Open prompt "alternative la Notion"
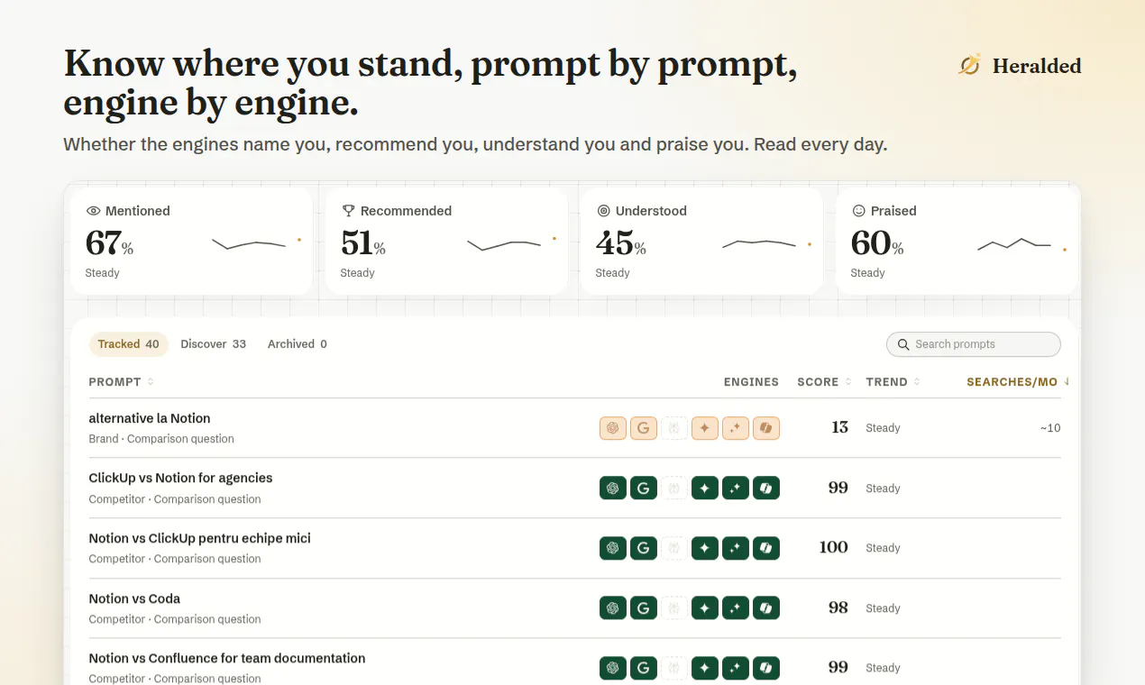Screen dimensions: 1145x685 tap(150, 418)
